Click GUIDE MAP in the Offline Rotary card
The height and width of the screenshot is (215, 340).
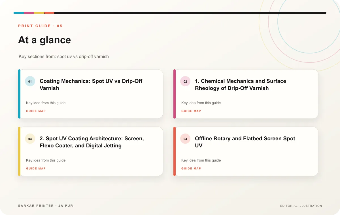click(191, 169)
